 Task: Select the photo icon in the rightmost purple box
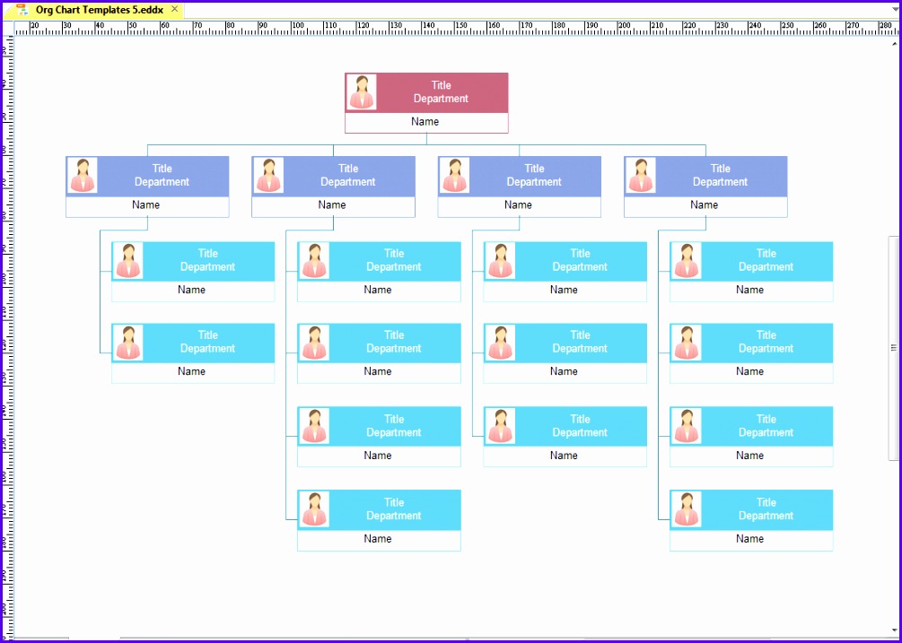pyautogui.click(x=641, y=176)
